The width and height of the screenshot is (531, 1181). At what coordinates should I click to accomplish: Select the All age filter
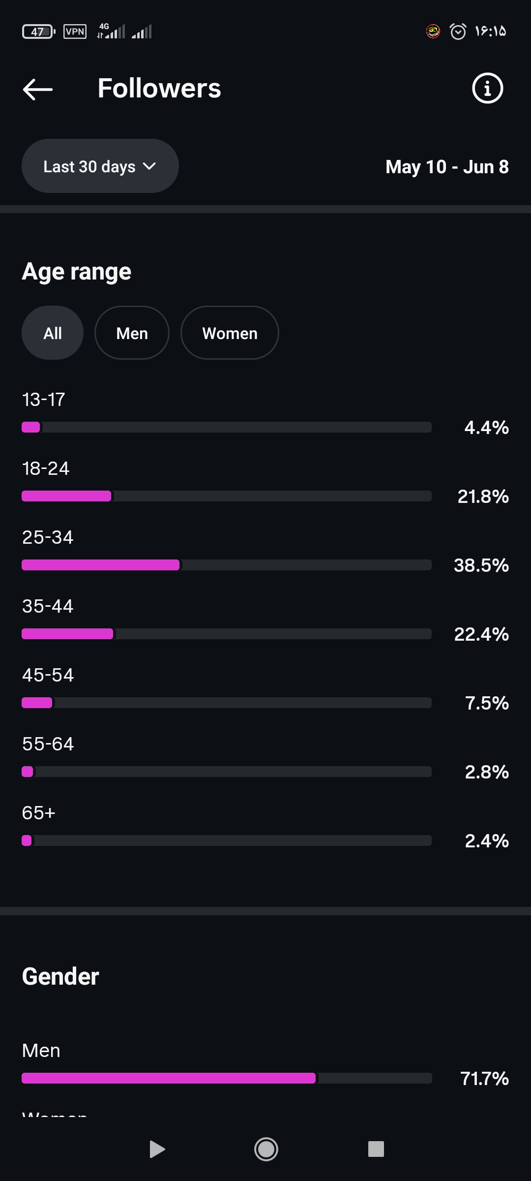(53, 333)
